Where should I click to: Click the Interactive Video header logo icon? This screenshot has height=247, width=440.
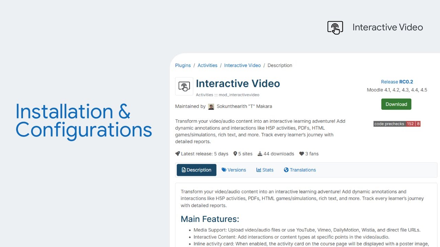click(335, 27)
